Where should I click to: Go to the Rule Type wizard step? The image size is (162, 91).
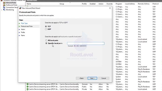coord(24,23)
